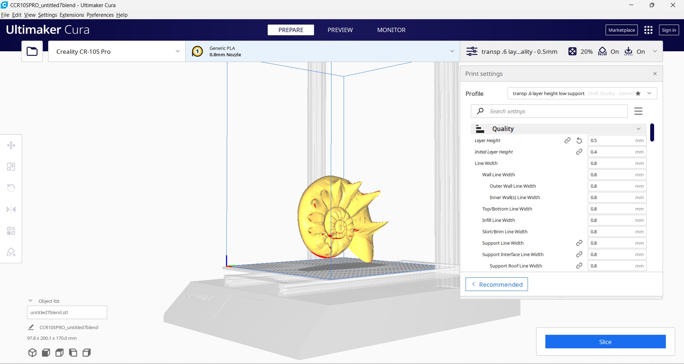
Task: Click the 3D view cube icon
Action: 32,353
